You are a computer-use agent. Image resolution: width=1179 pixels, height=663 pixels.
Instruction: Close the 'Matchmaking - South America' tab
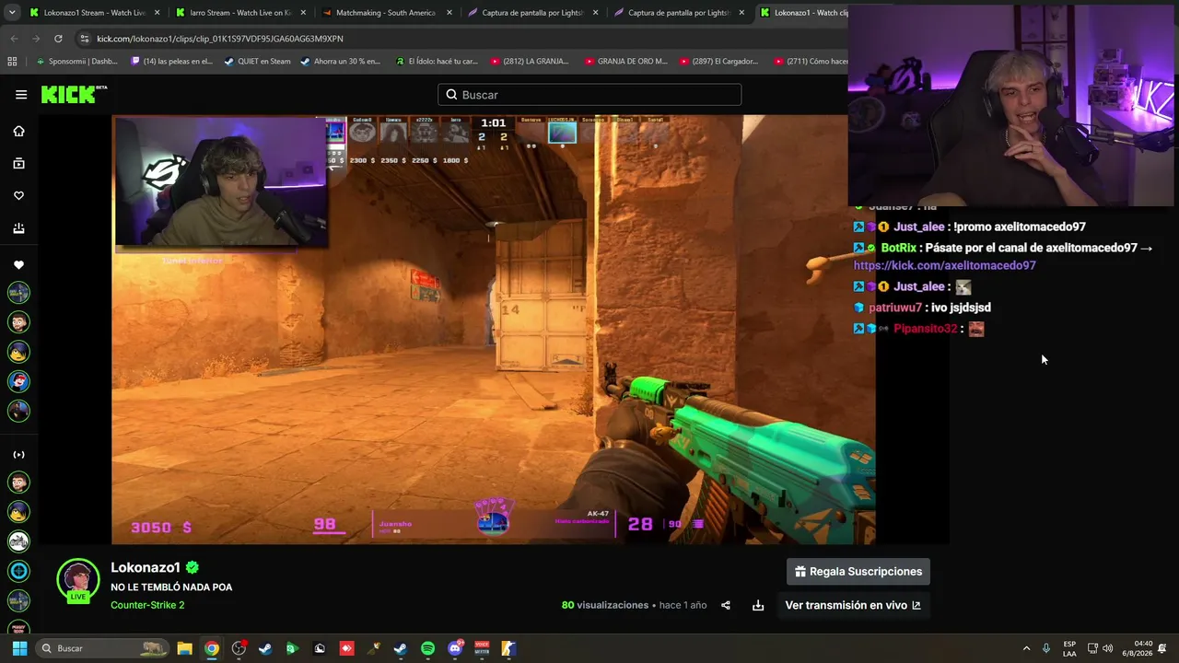[x=449, y=13]
